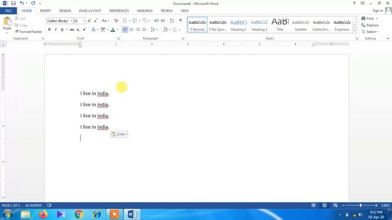Click the Copy command

pyautogui.click(x=21, y=25)
